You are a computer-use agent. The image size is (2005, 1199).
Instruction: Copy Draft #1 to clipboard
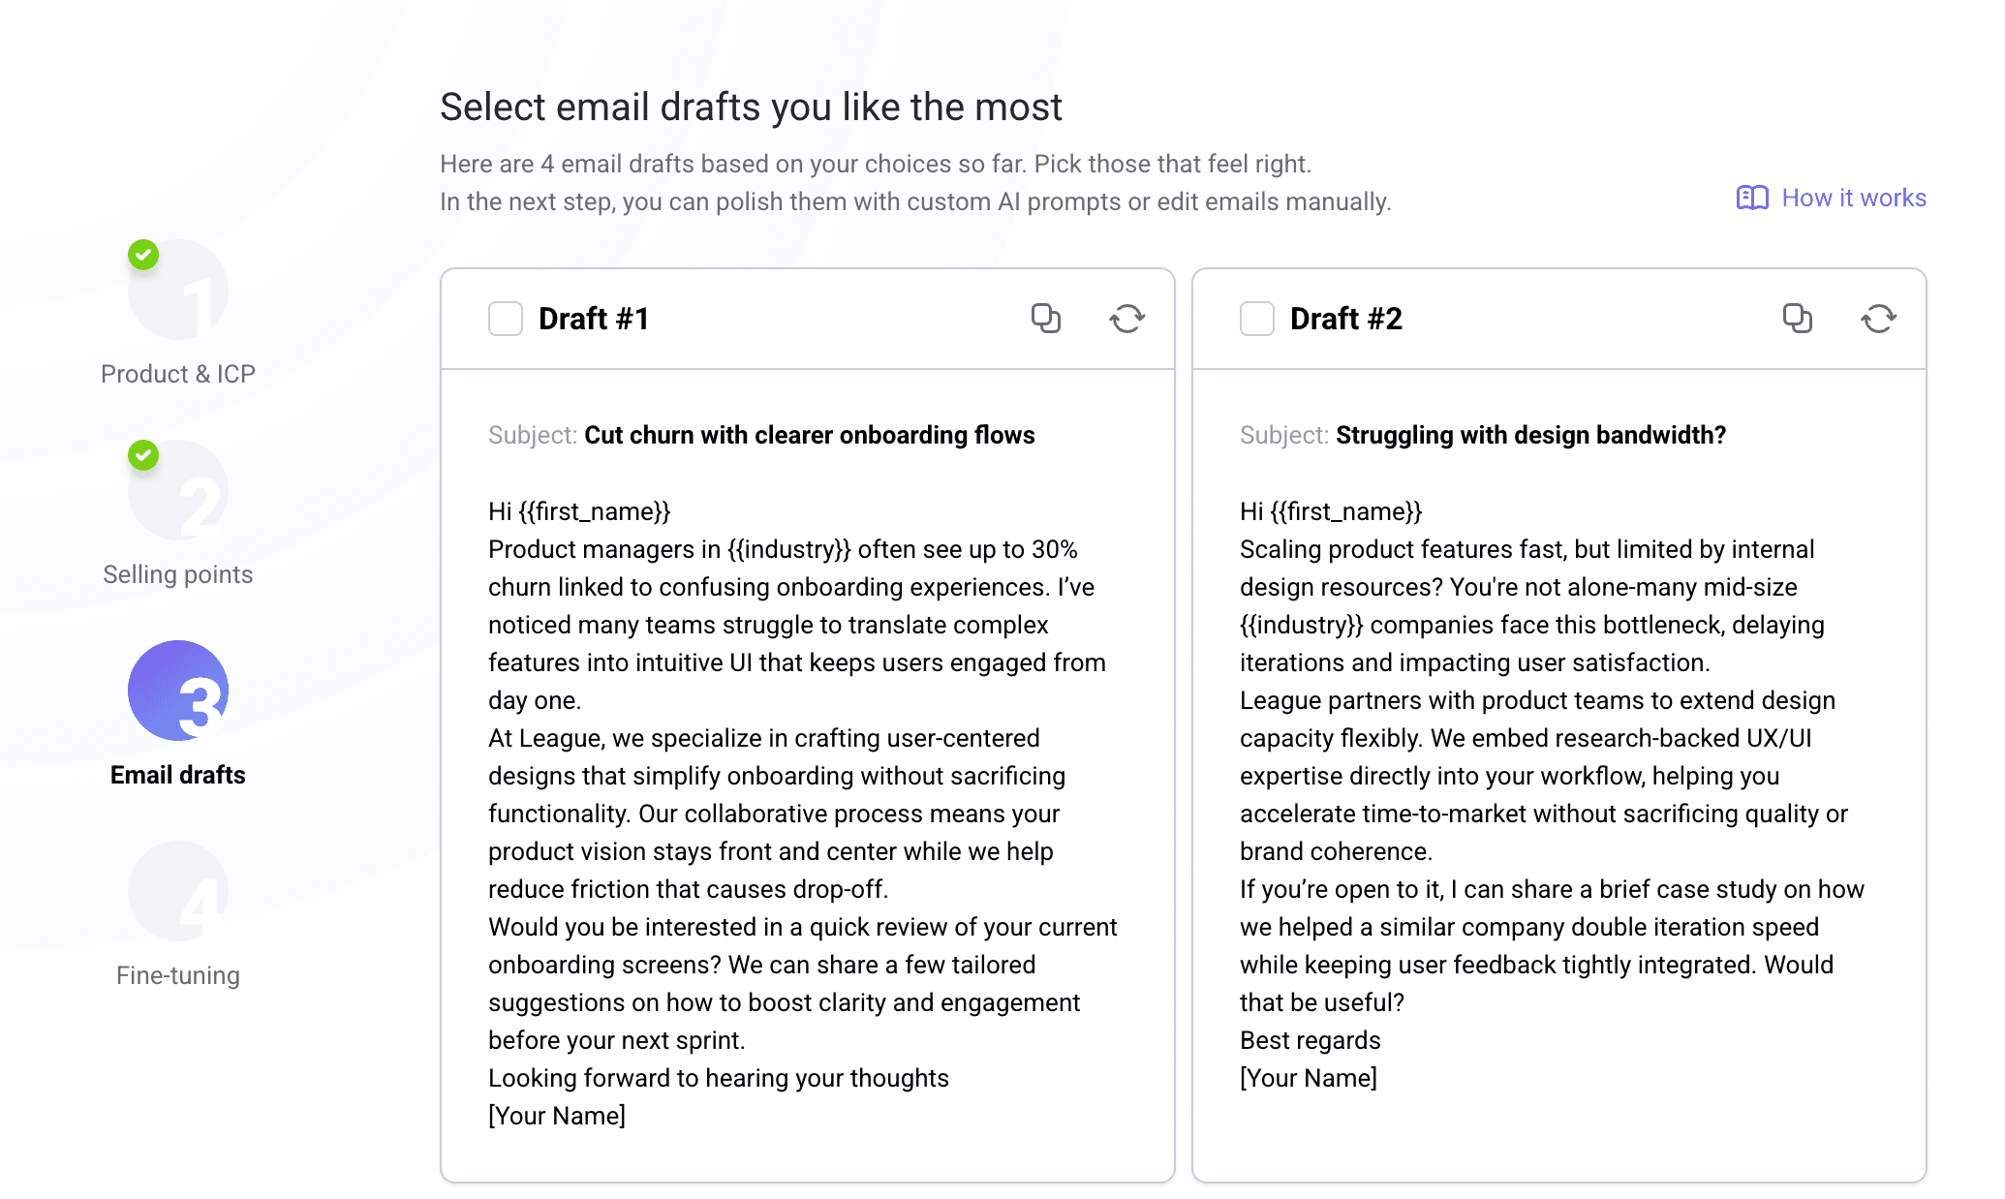point(1045,318)
